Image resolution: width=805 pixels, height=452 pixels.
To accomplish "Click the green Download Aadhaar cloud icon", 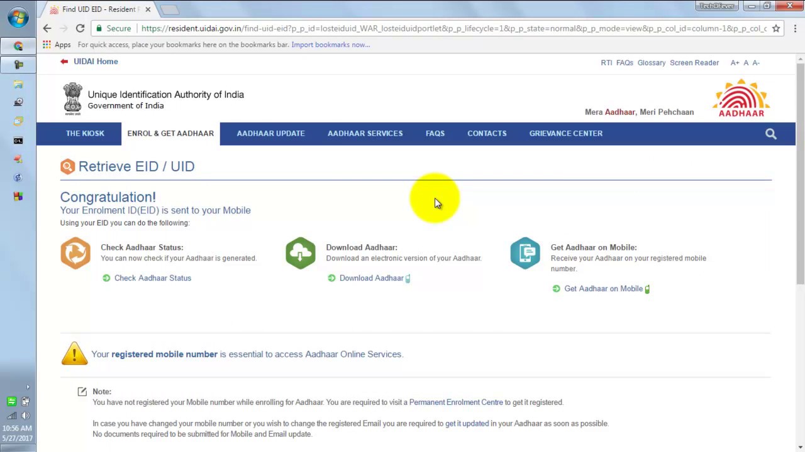I will [x=301, y=253].
